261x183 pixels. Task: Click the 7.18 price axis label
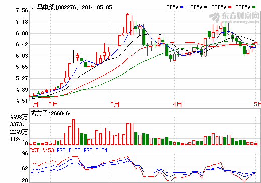tap(22, 22)
